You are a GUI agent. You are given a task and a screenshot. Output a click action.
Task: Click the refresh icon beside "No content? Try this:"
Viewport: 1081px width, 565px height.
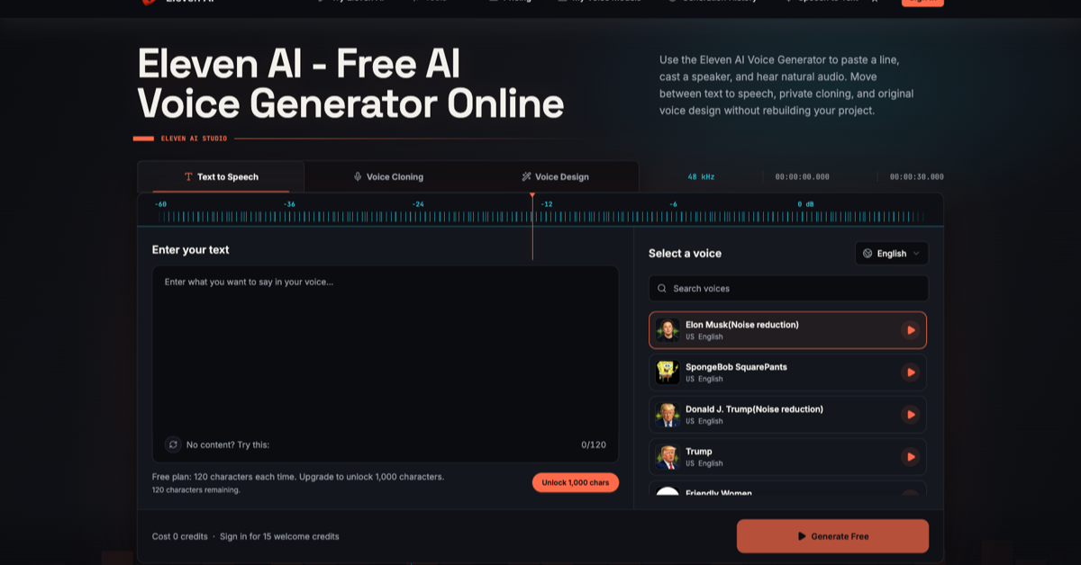point(173,444)
